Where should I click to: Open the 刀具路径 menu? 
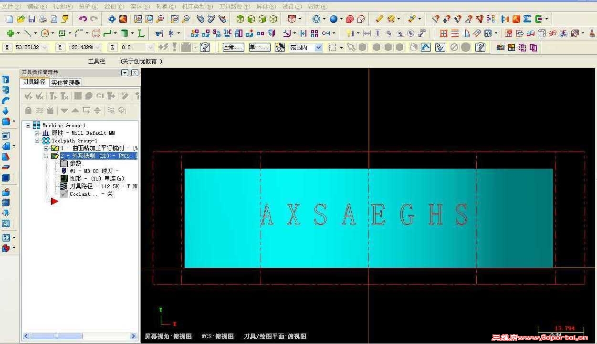click(234, 6)
